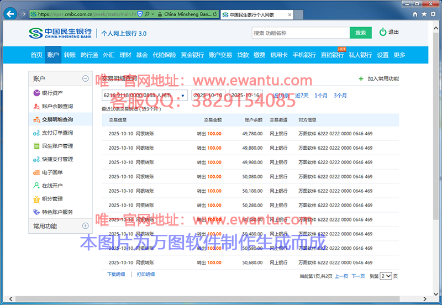Open the 基金 navigation tab
Image resolution: width=442 pixels, height=305 pixels.
142,55
